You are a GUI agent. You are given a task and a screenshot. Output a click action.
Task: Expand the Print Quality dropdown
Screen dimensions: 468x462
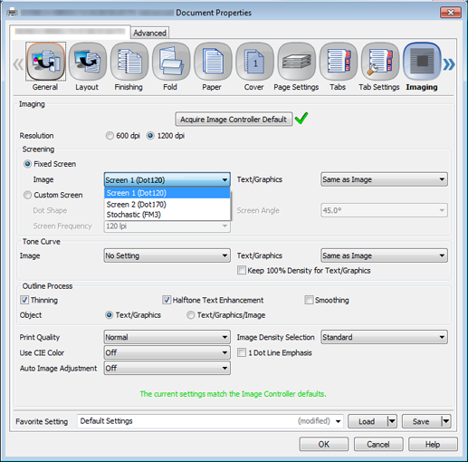click(x=167, y=337)
